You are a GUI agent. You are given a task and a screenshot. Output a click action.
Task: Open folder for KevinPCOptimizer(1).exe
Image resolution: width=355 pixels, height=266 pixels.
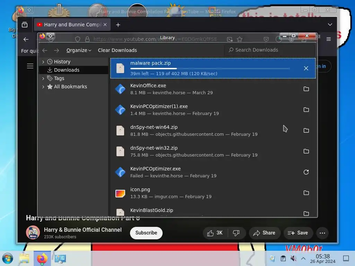(x=306, y=110)
